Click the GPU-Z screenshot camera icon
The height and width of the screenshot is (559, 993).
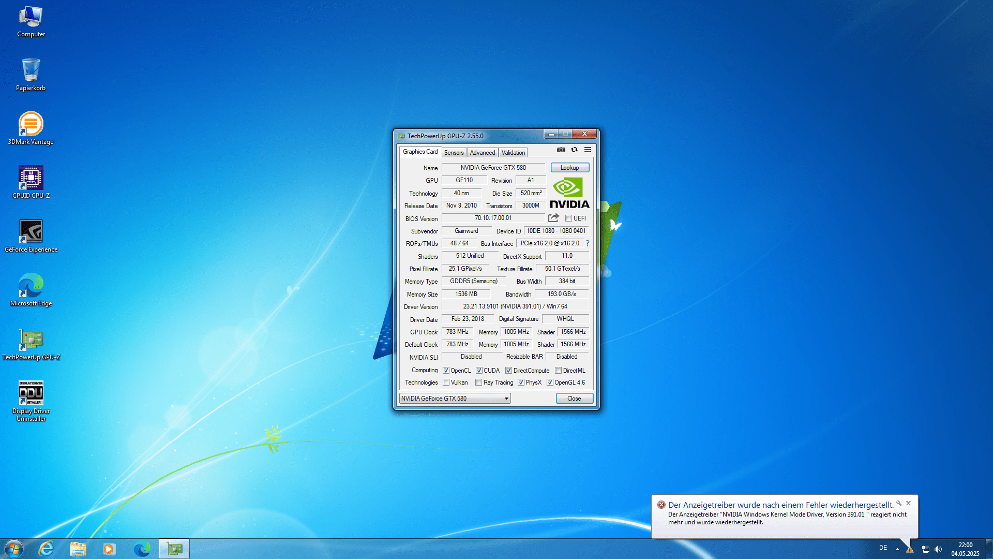pos(561,150)
